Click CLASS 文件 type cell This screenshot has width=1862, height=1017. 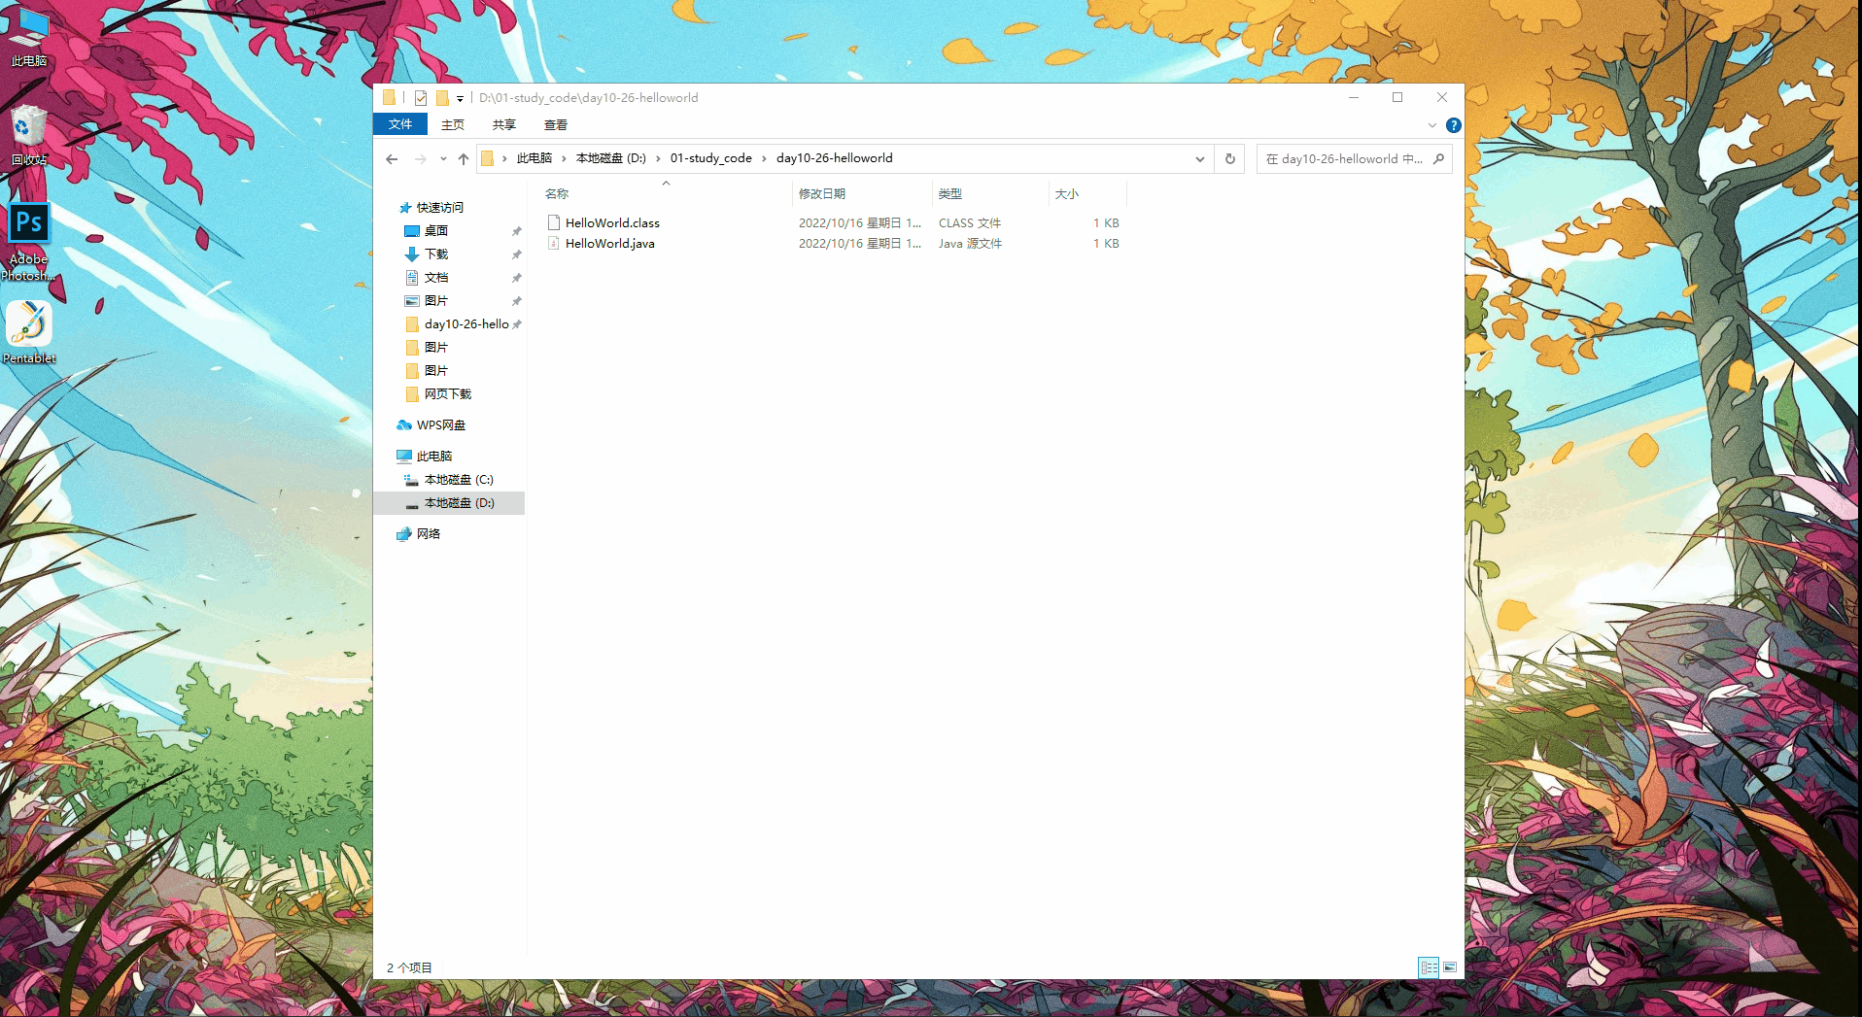tap(970, 223)
